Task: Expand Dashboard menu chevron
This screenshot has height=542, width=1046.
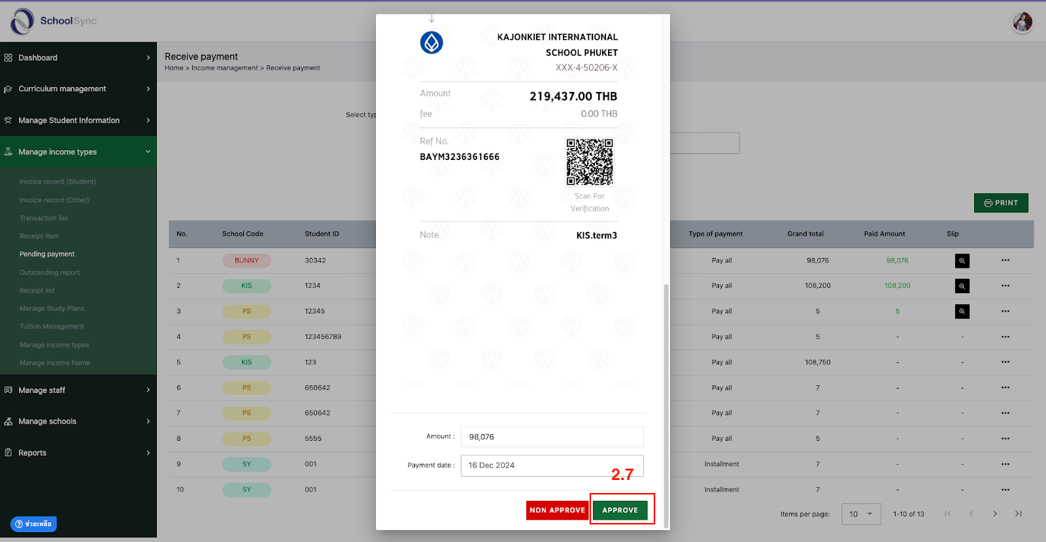Action: coord(148,57)
